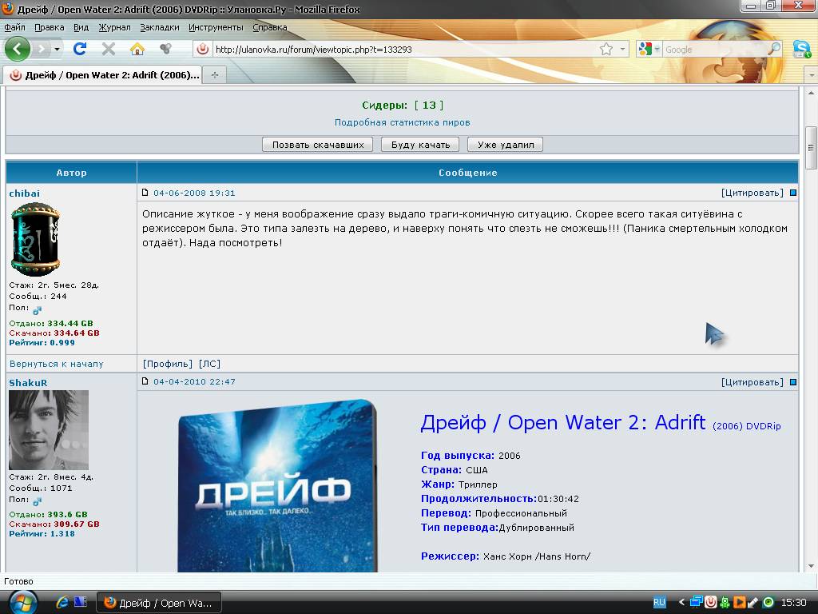818x614 pixels.
Task: Reload the page with the refresh icon
Action: (80, 49)
